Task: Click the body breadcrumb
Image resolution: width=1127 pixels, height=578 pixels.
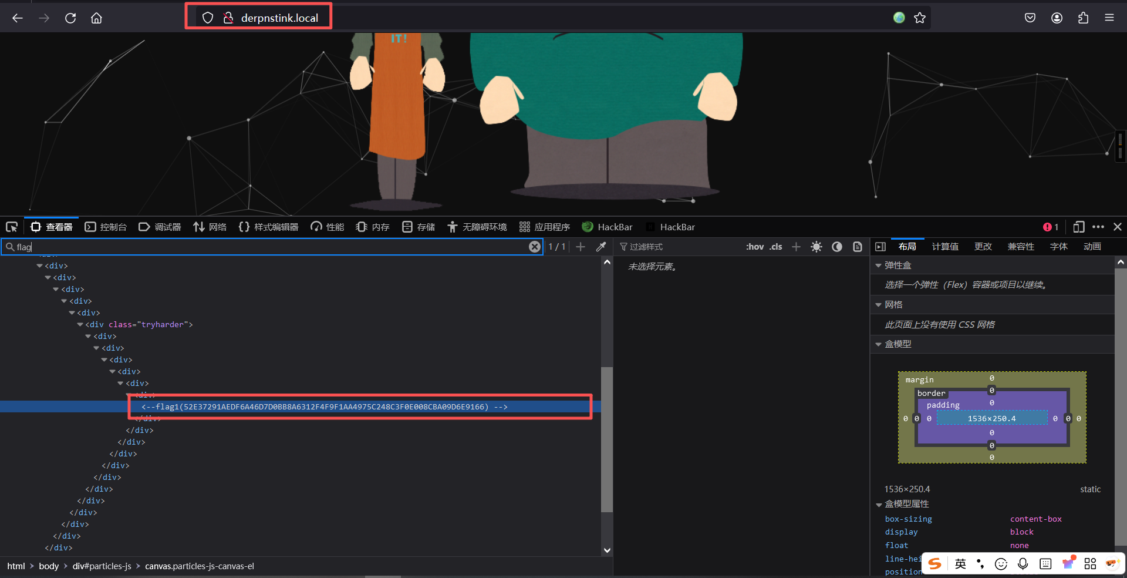Action: click(49, 566)
